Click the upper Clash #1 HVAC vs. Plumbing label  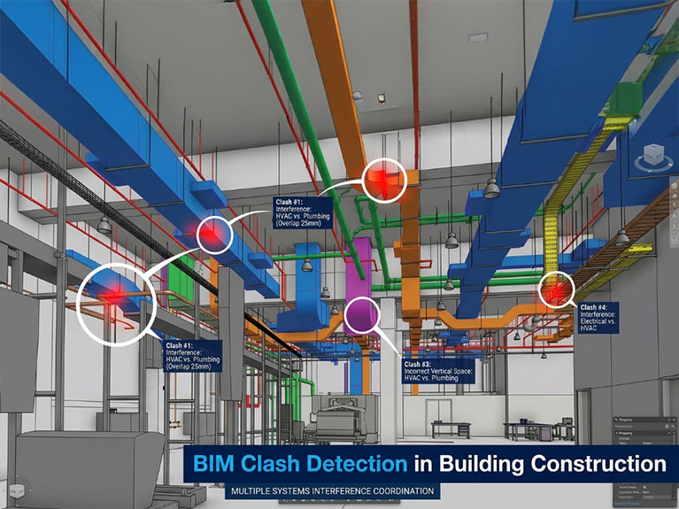303,212
